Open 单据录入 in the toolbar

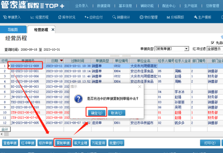[x=12, y=17]
